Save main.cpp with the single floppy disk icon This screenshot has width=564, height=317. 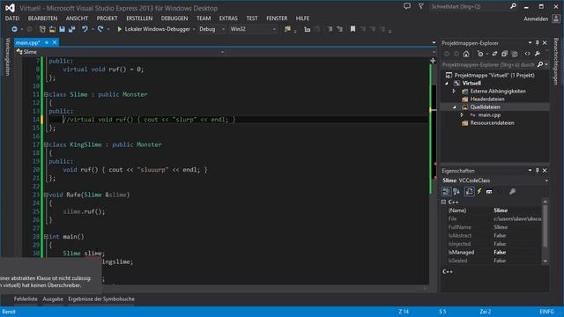coord(62,29)
